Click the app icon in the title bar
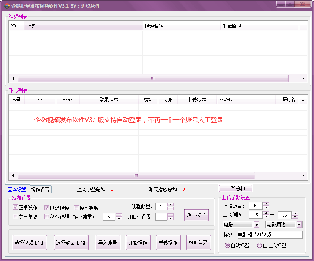The image size is (314, 261). pyautogui.click(x=7, y=6)
